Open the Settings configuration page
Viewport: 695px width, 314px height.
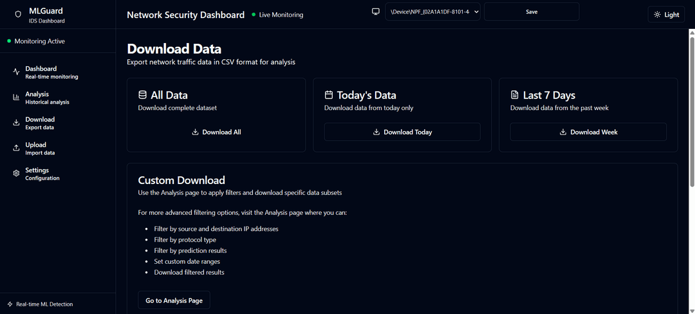click(42, 174)
